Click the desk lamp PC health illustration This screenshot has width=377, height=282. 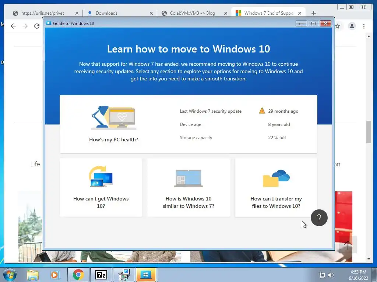coord(113,118)
